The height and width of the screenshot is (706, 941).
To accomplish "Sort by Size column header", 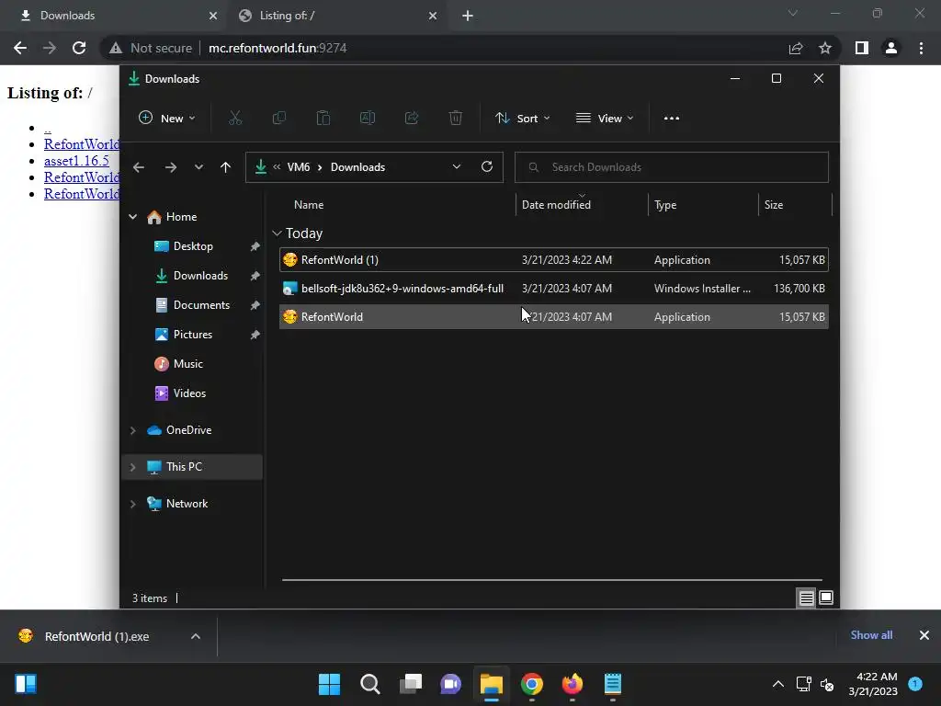I will coord(795,205).
